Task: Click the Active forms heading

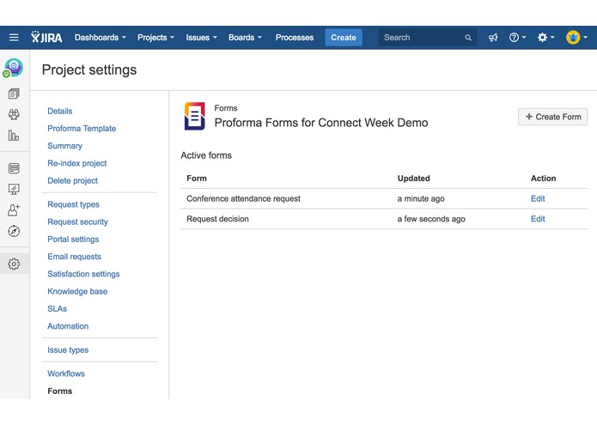Action: 206,155
